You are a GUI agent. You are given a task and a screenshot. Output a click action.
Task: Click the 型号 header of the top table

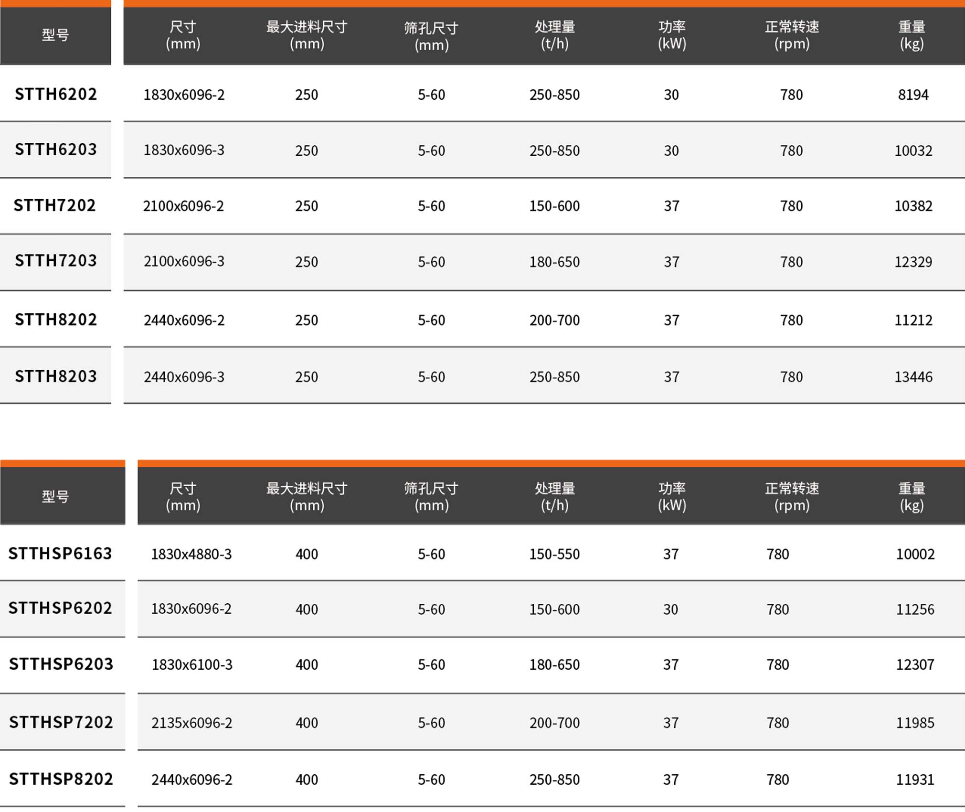point(55,34)
